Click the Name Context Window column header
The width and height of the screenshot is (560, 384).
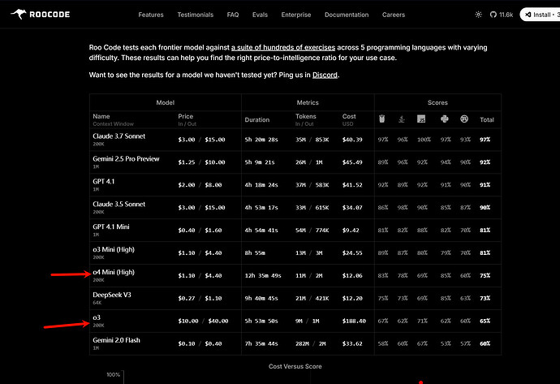click(x=113, y=119)
